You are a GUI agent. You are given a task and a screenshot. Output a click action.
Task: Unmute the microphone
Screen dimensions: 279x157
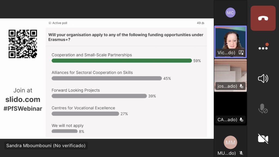coord(263,109)
